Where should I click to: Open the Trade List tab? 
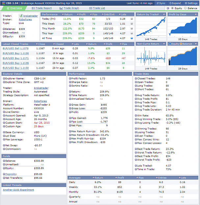point(97,8)
